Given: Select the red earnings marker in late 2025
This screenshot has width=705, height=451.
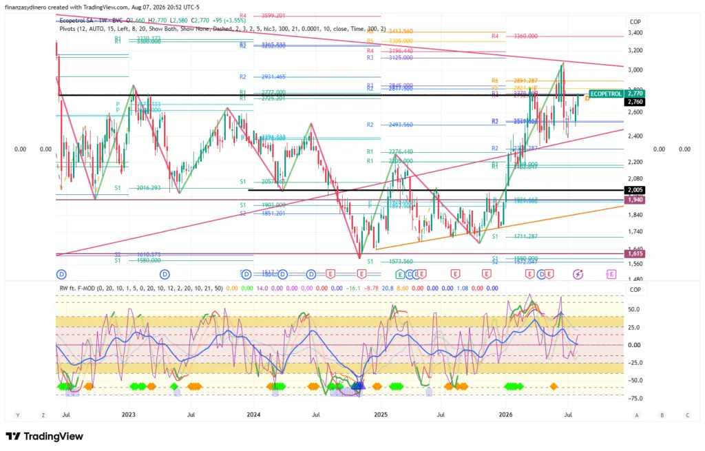Looking at the screenshot, I should click(x=487, y=274).
